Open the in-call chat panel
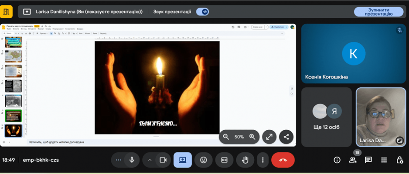The height and width of the screenshot is (174, 409). tap(368, 160)
